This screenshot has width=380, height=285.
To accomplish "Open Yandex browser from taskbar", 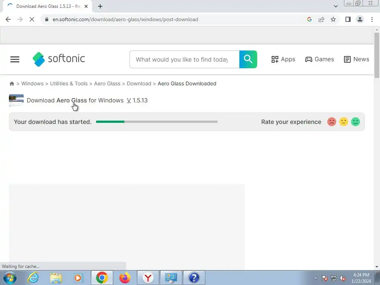I will 148,278.
